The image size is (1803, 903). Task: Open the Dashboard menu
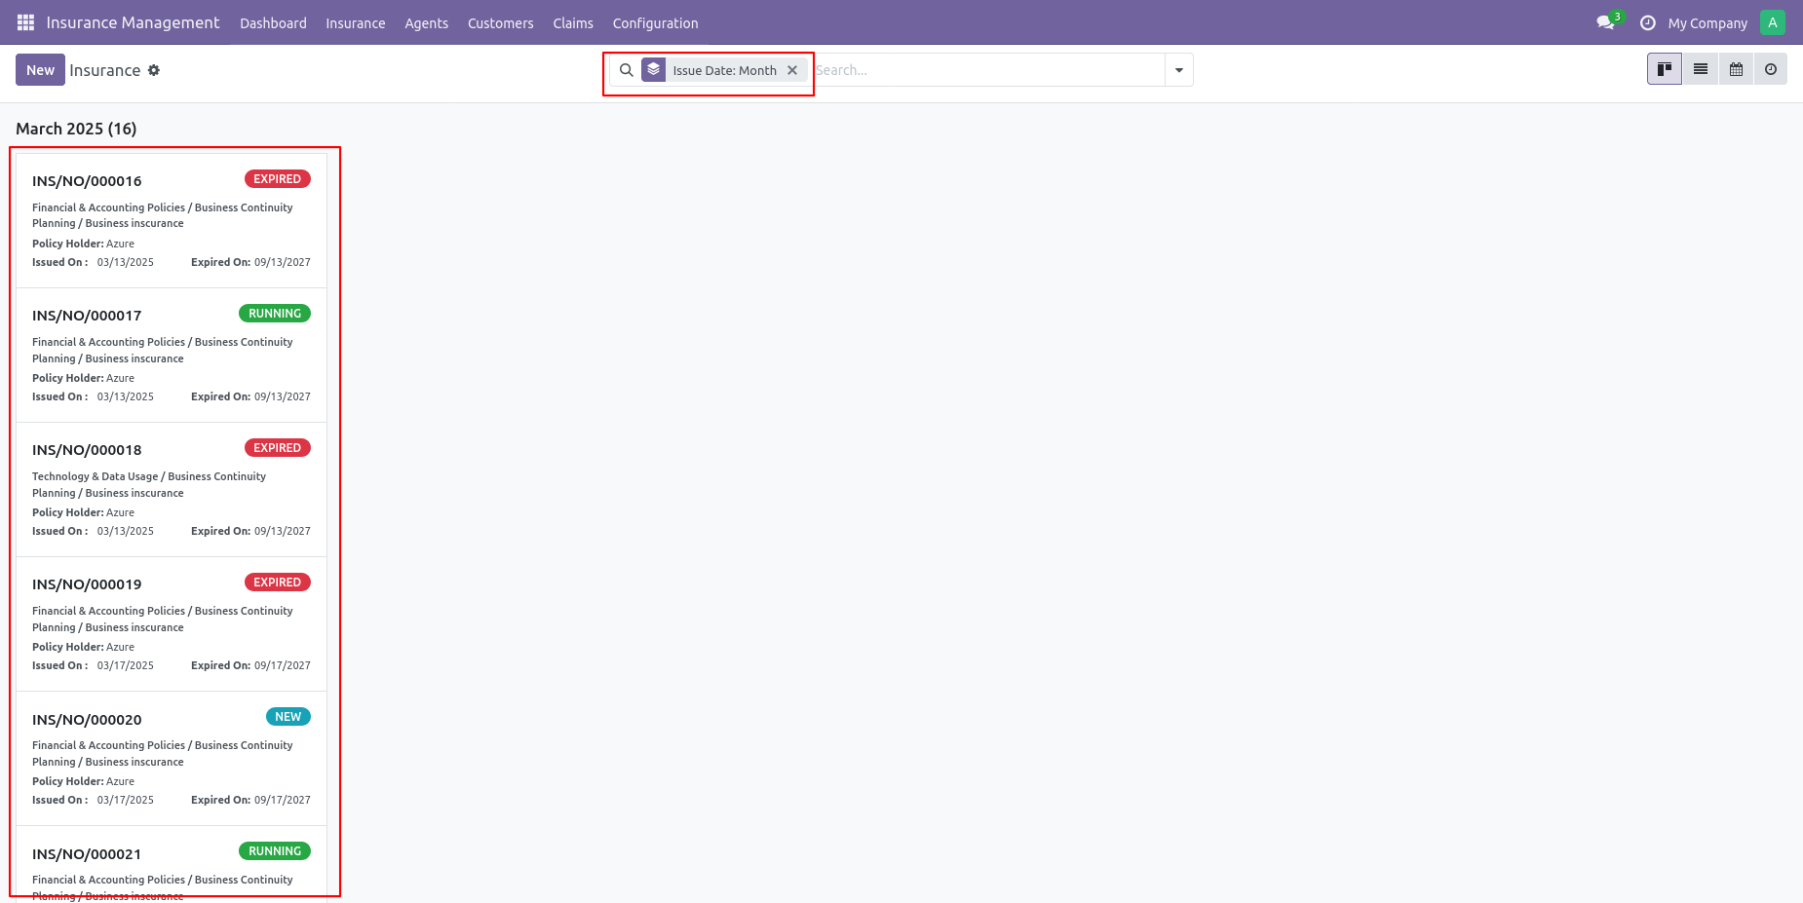click(x=273, y=23)
